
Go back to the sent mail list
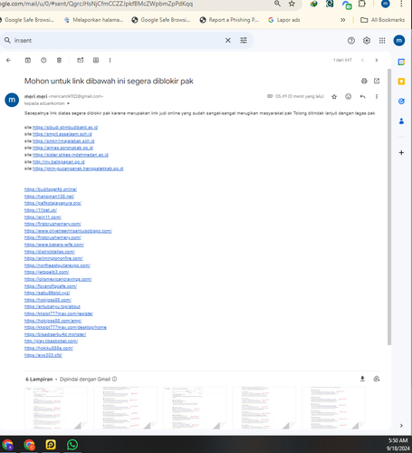[x=8, y=61]
